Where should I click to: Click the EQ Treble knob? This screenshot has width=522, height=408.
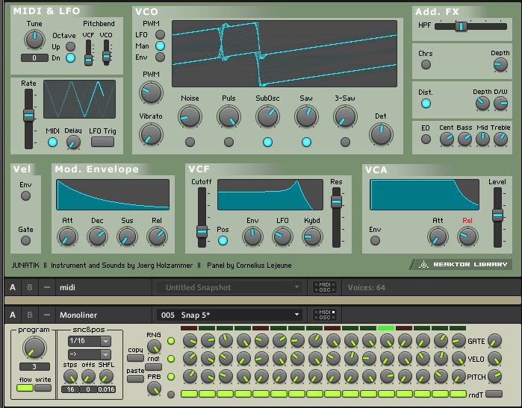500,139
